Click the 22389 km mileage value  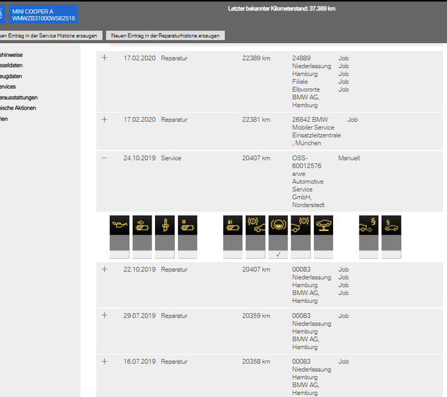tap(256, 58)
